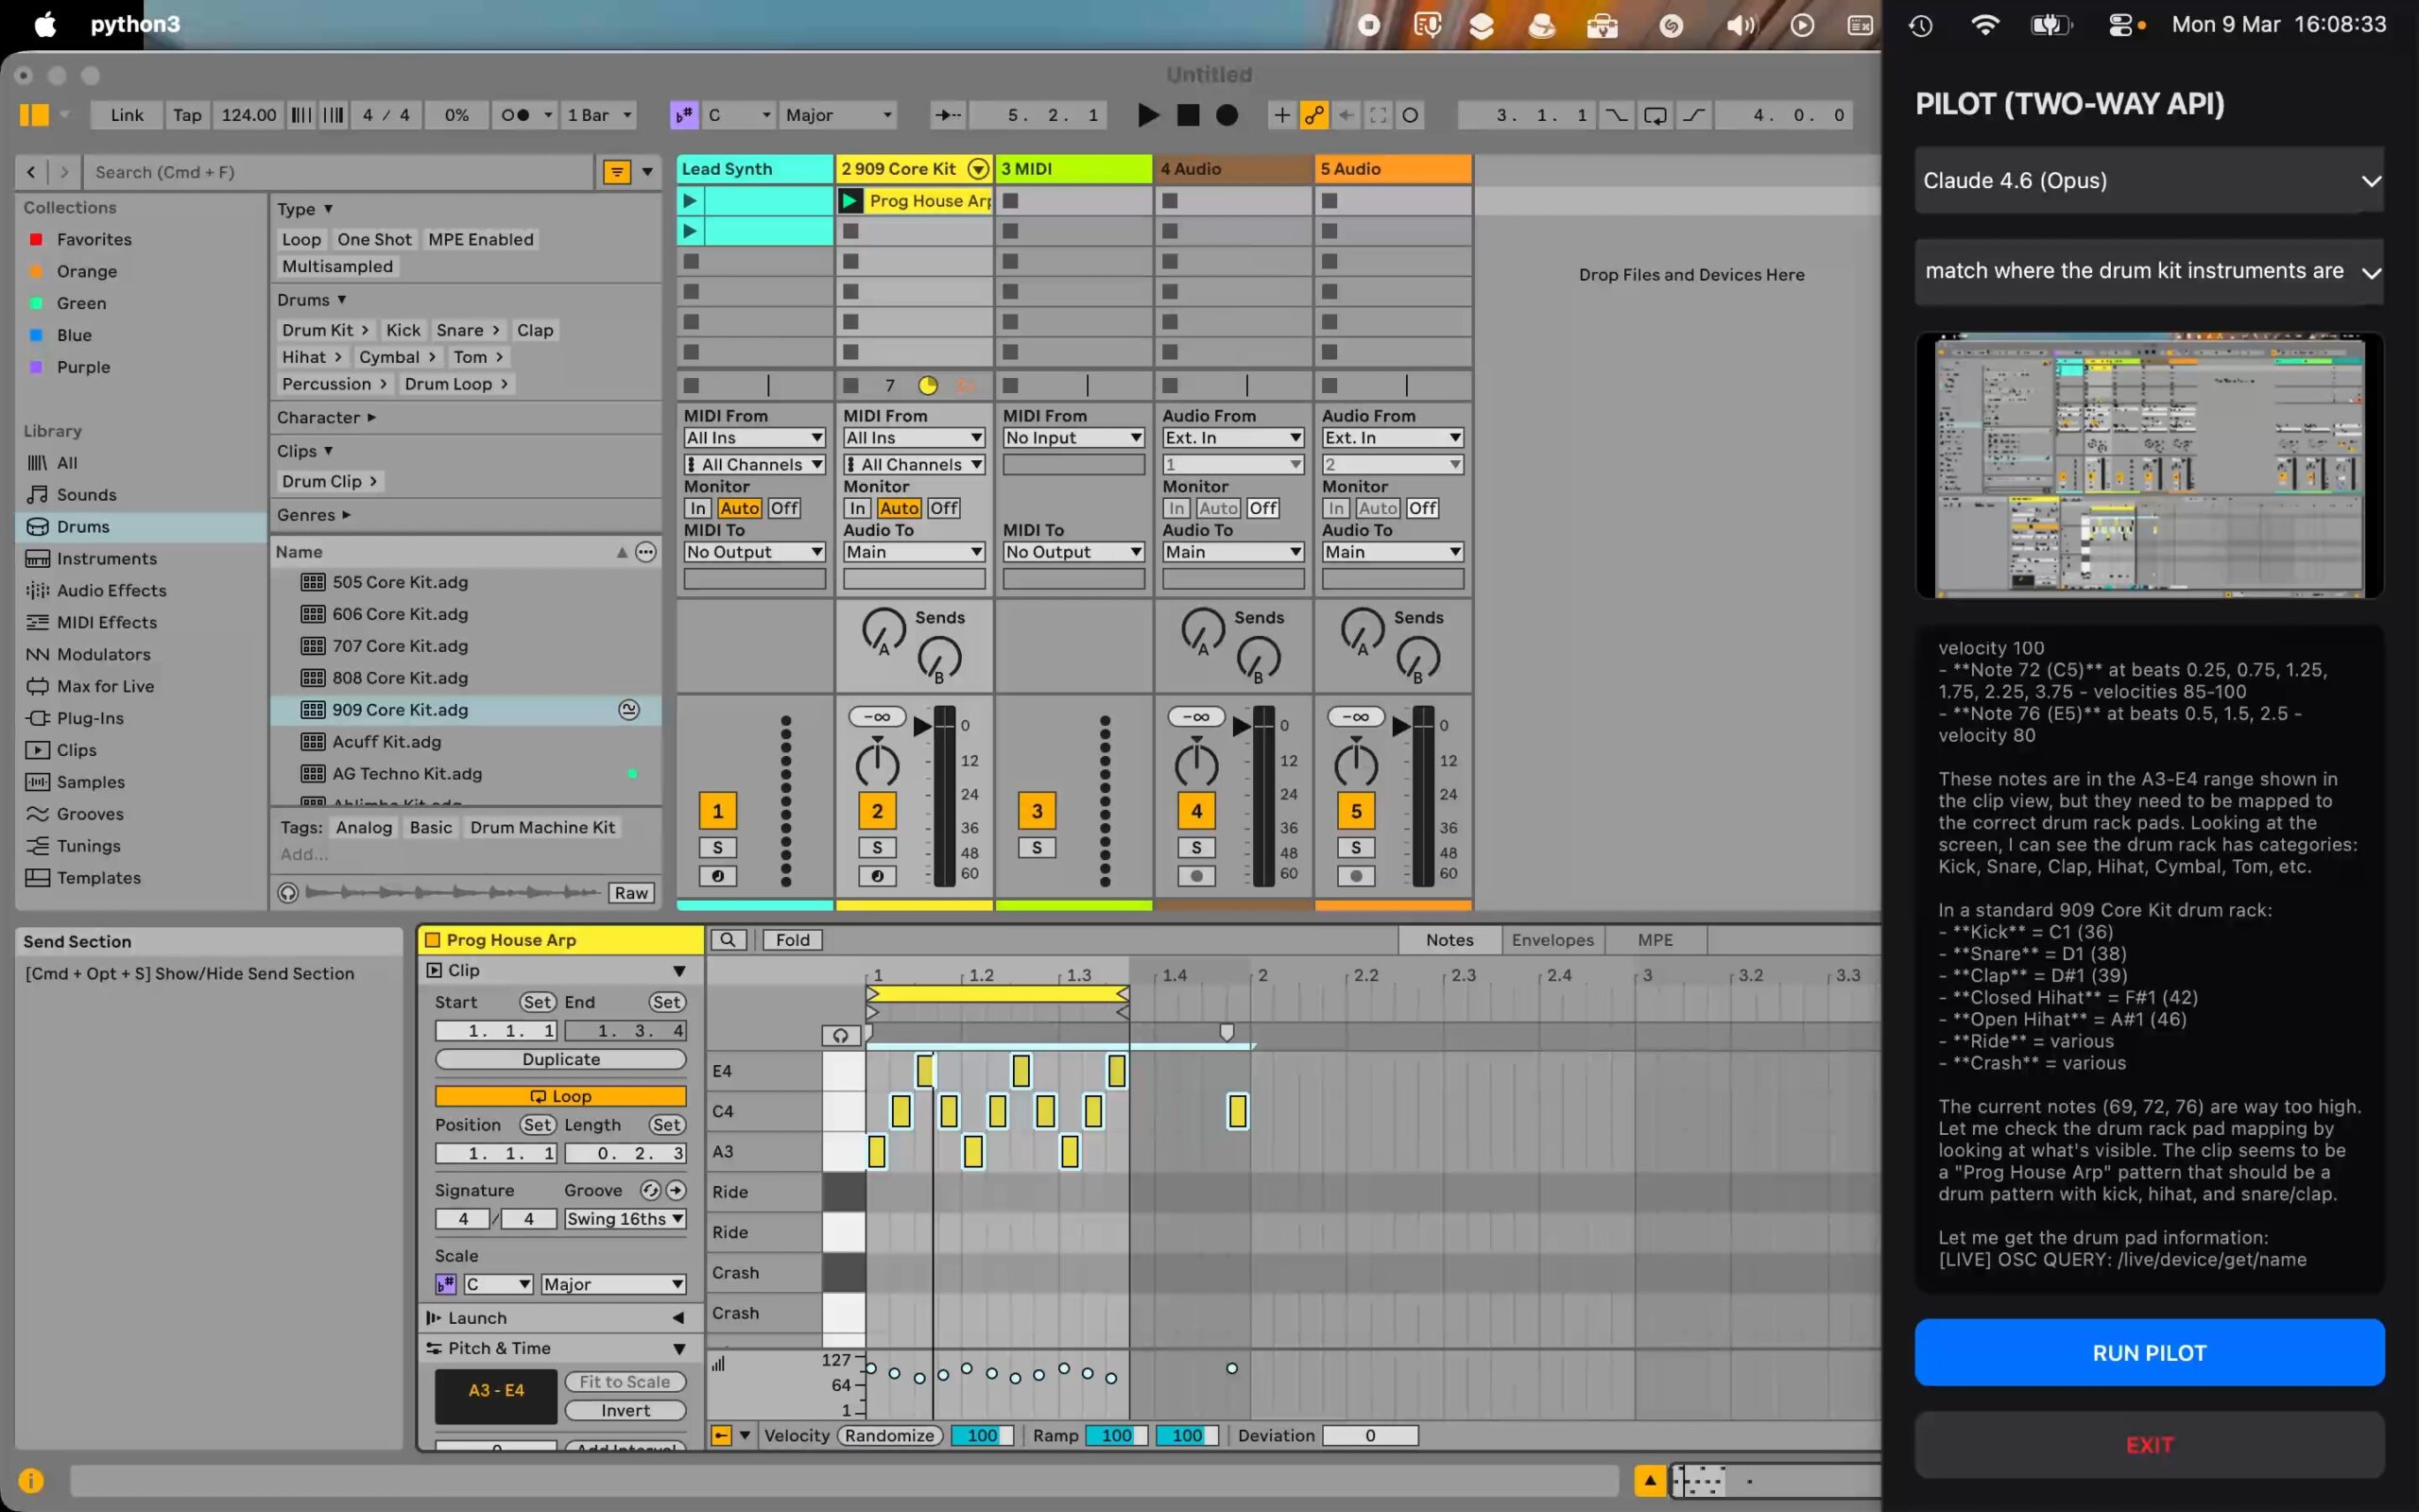This screenshot has width=2419, height=1512.
Task: Switch to the Envelopes tab
Action: 1552,940
